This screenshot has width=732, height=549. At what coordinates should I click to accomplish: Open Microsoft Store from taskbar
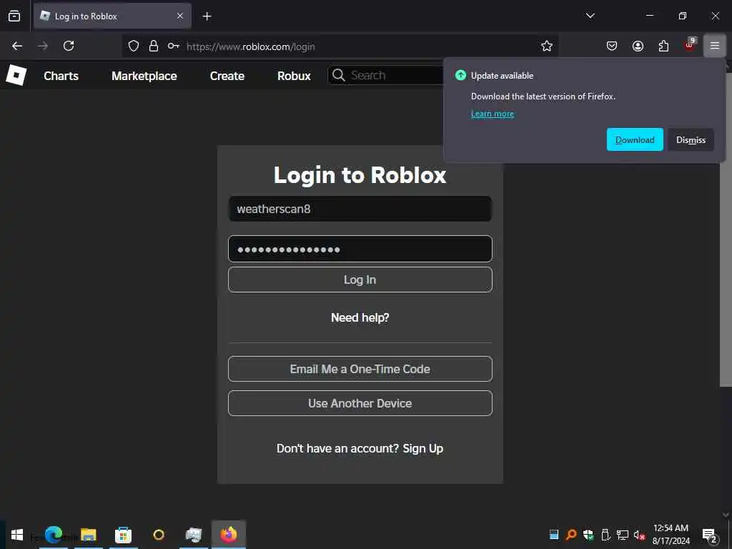click(x=123, y=535)
